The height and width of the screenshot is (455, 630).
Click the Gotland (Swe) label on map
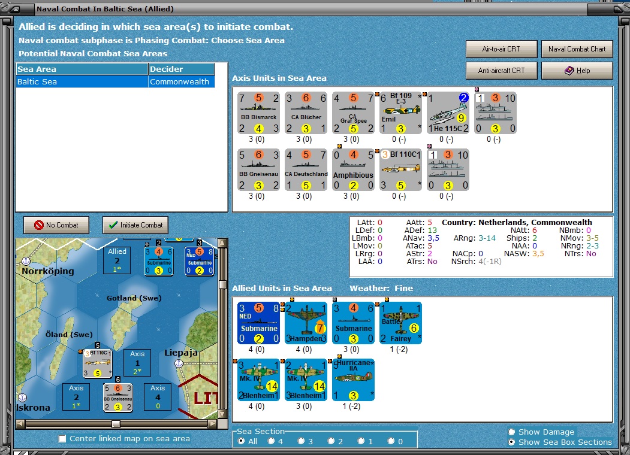134,298
